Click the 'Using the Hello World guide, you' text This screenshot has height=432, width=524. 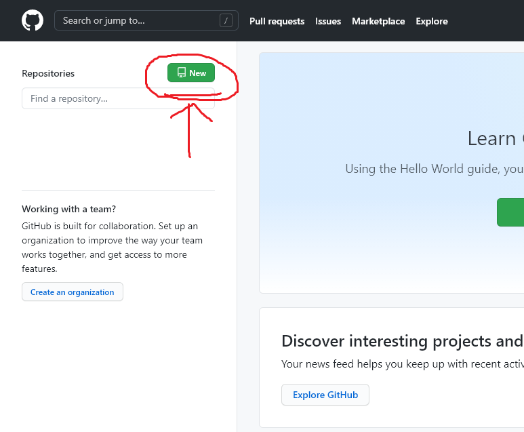[434, 169]
